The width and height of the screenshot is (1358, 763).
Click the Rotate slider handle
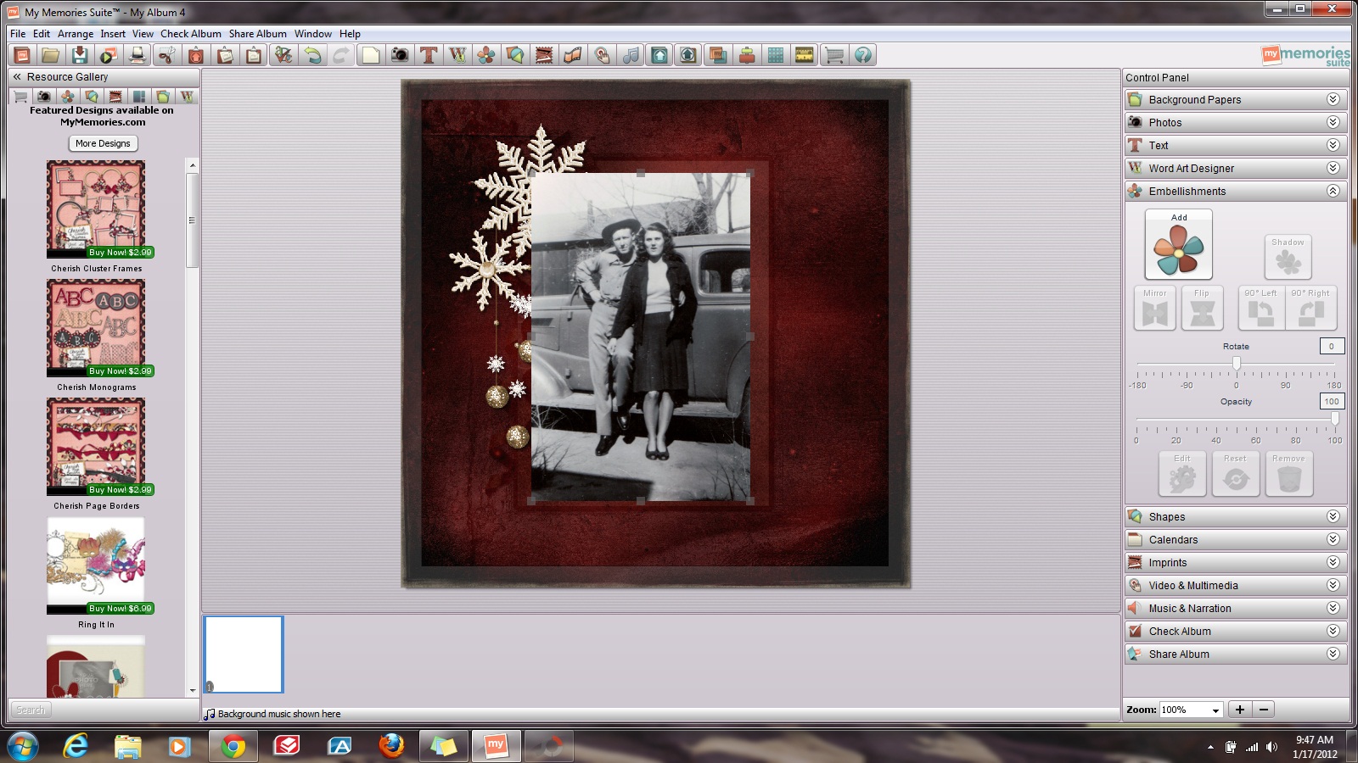click(x=1237, y=364)
